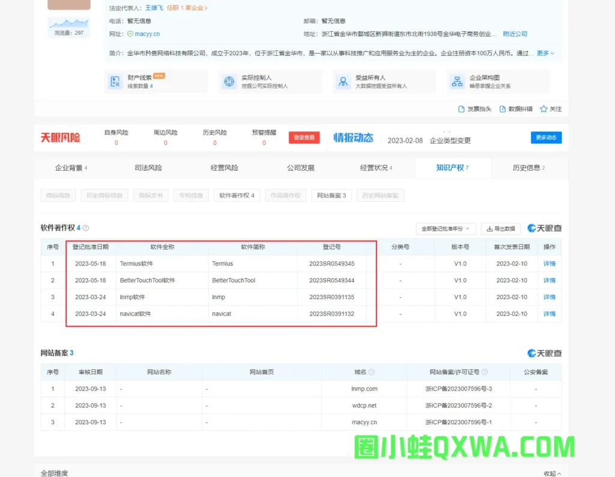The width and height of the screenshot is (615, 477).
Task: Go to the 公司发展 tab
Action: 301,168
